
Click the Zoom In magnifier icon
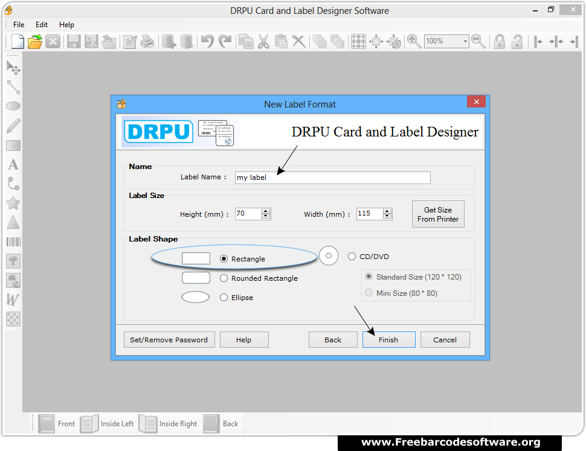[x=414, y=41]
